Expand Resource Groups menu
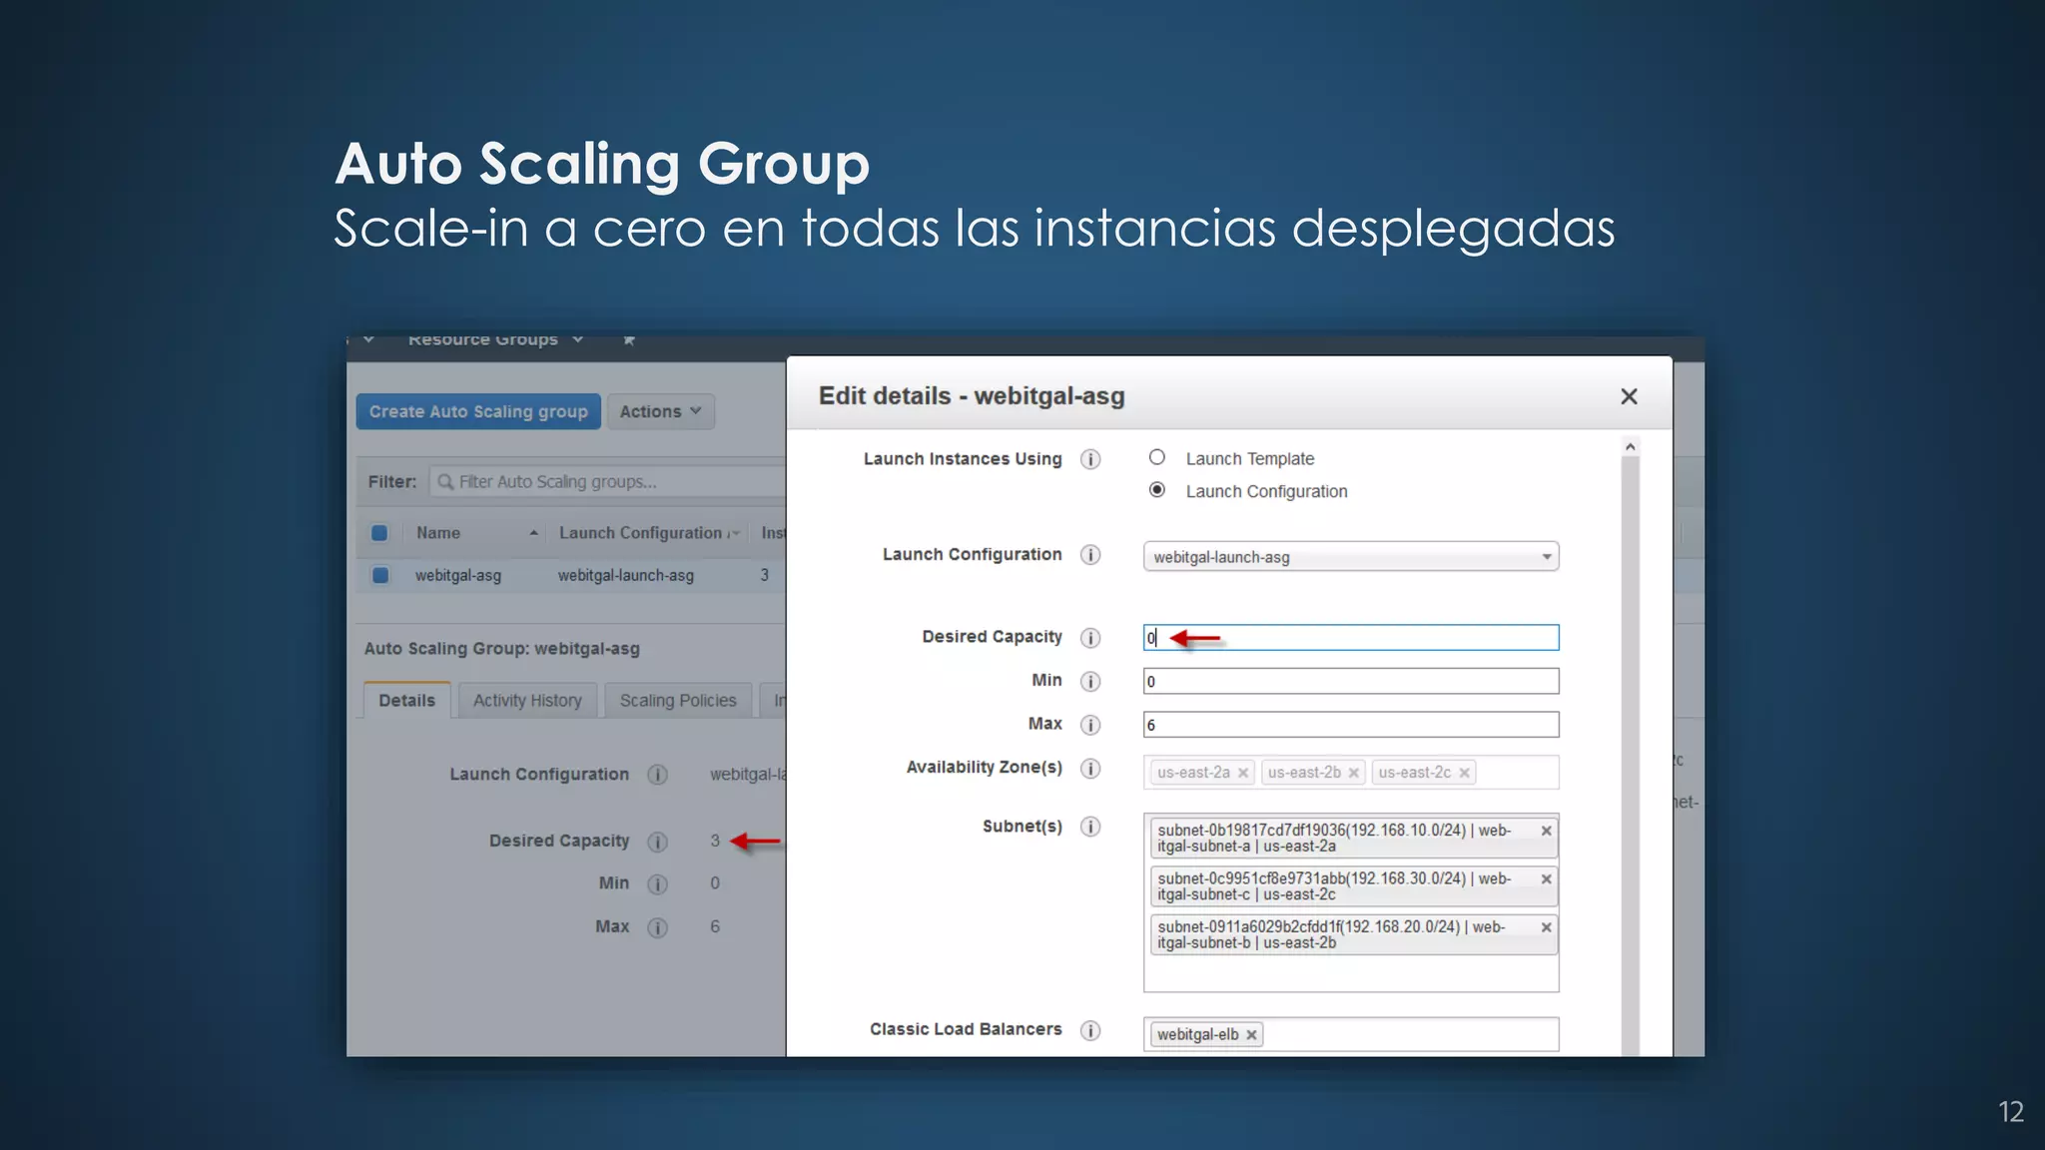The height and width of the screenshot is (1150, 2045). 495,340
